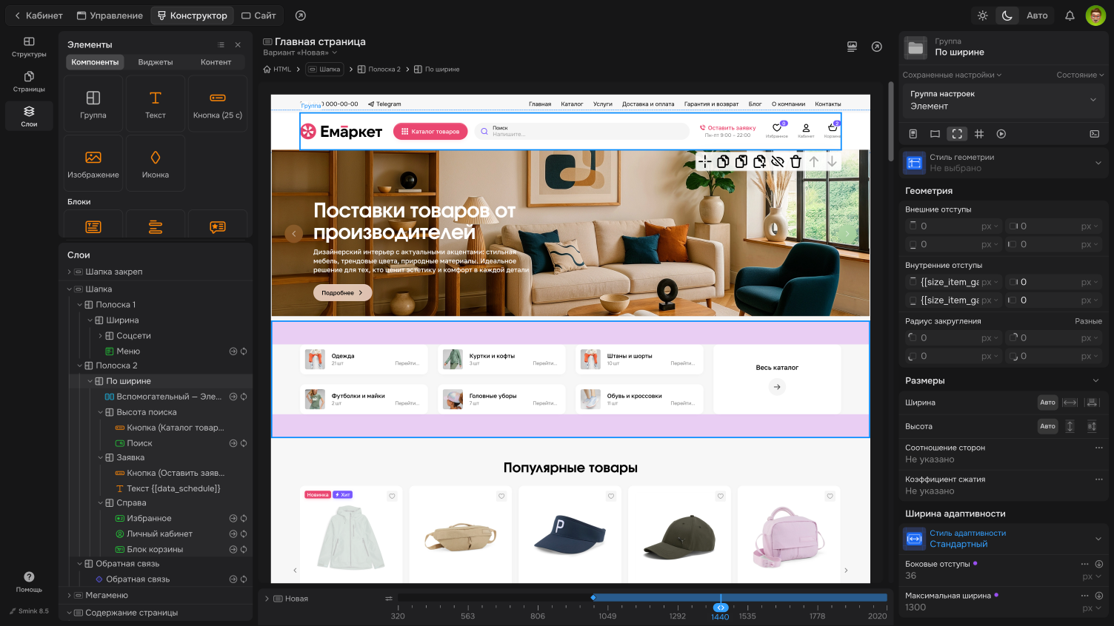This screenshot has height=626, width=1114.
Task: Close the Элементы panel
Action: pos(238,45)
